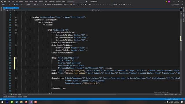Open the Output tab
This screenshot has height=104, width=185.
(x=25, y=96)
